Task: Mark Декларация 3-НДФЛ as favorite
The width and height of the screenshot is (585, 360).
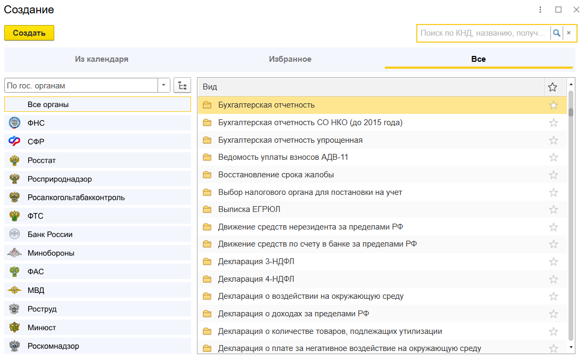Action: pyautogui.click(x=553, y=261)
